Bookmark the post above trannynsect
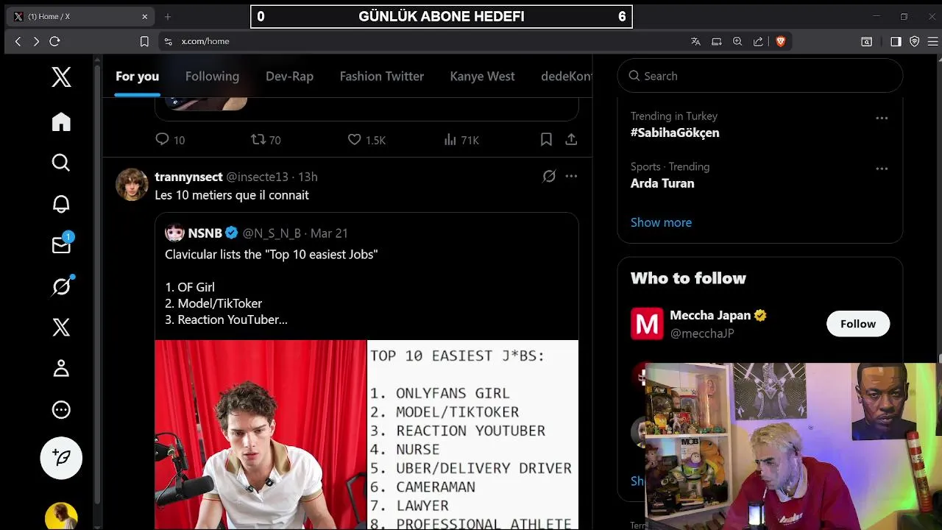This screenshot has height=530, width=942. [546, 139]
